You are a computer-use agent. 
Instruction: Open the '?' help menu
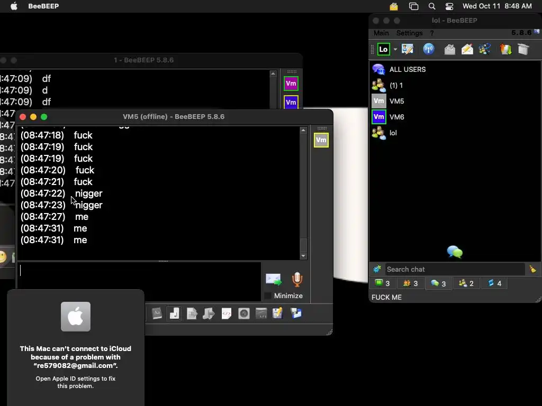(x=432, y=33)
